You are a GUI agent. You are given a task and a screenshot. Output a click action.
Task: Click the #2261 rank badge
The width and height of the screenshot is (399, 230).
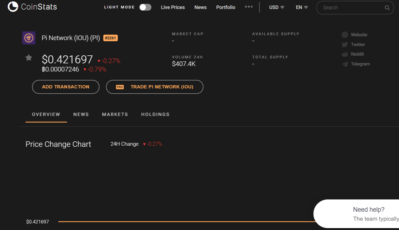point(111,38)
